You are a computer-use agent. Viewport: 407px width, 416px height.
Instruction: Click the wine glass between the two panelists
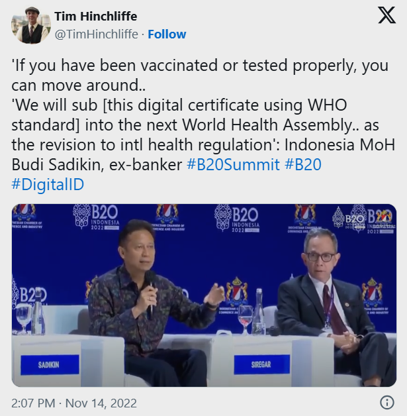pos(245,319)
